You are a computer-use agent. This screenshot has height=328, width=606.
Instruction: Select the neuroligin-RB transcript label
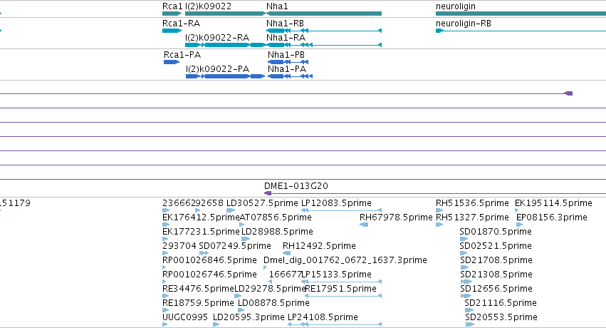pos(464,24)
